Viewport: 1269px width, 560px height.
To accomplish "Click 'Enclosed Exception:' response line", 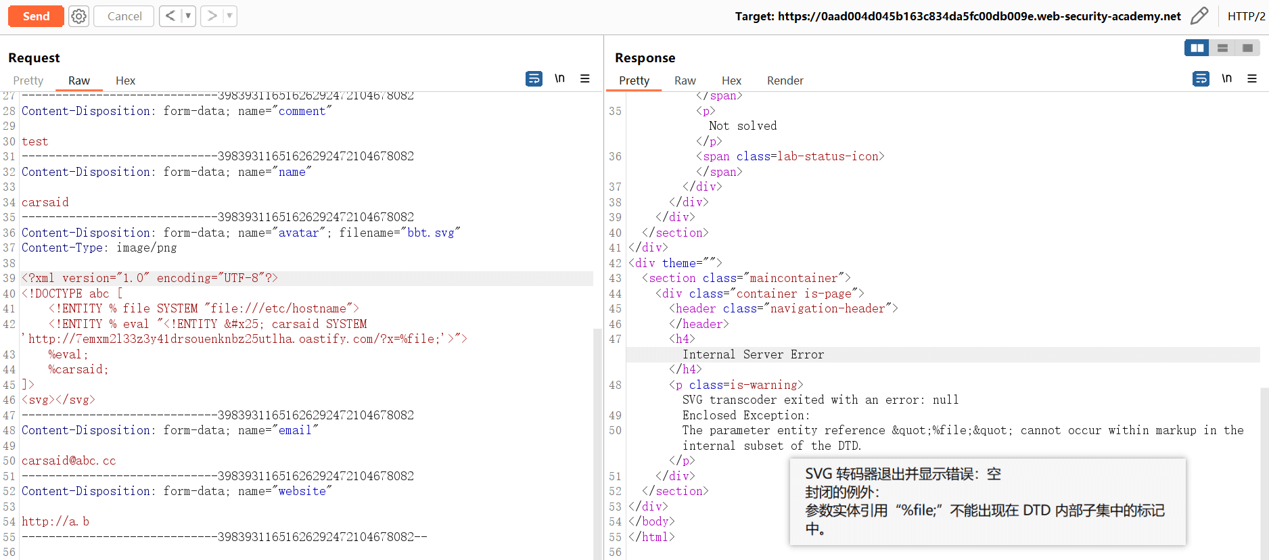I will (746, 415).
